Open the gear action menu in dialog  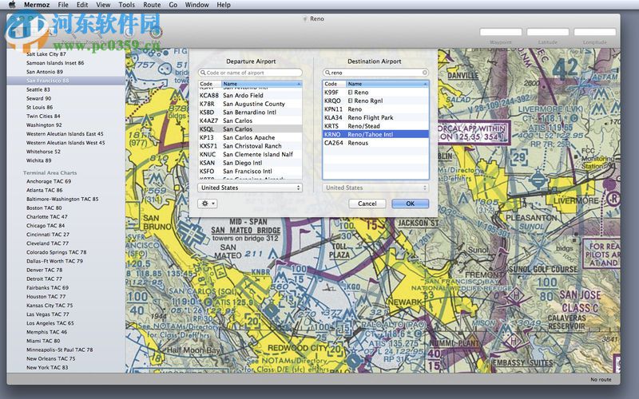point(207,203)
